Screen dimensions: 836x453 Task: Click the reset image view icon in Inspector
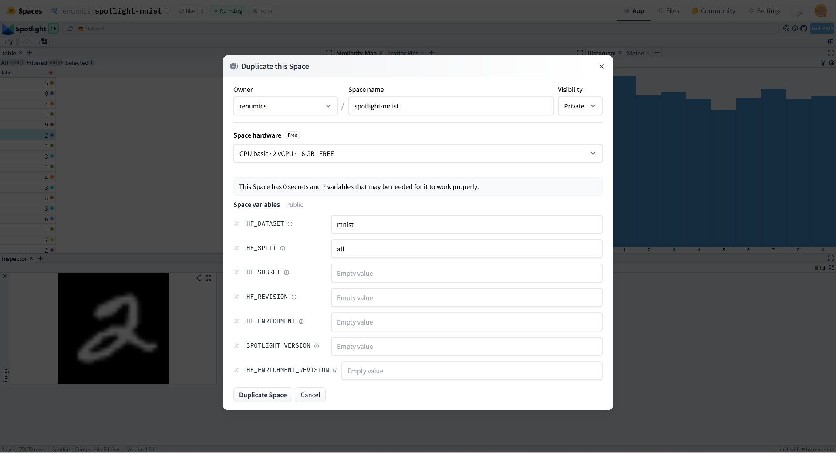200,278
